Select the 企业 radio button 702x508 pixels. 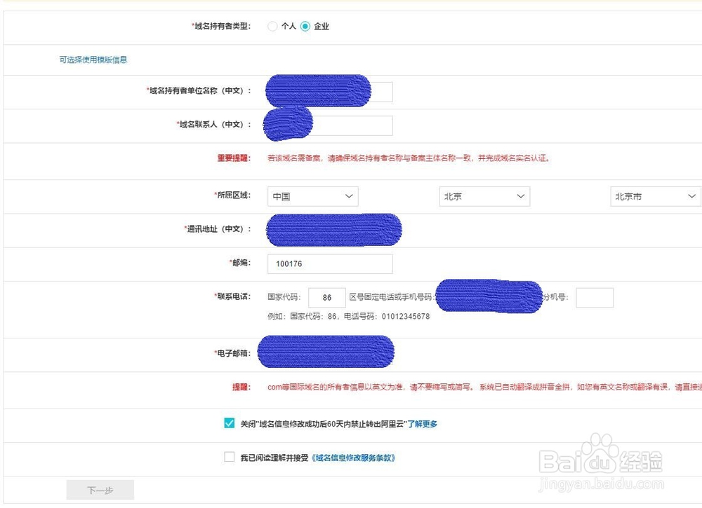tap(305, 27)
